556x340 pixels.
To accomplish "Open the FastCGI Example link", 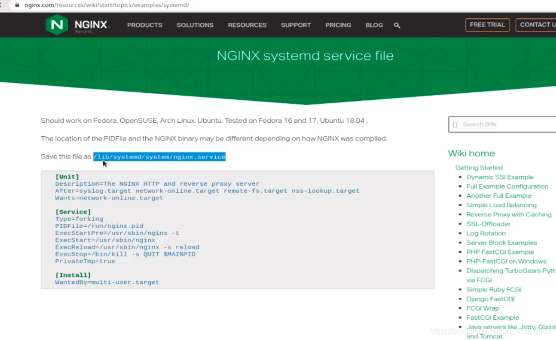I will 492,318.
